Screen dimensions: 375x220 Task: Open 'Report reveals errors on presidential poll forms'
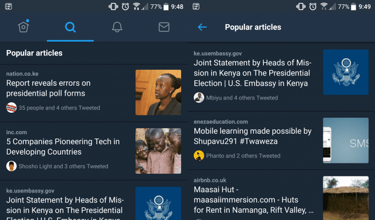click(48, 88)
